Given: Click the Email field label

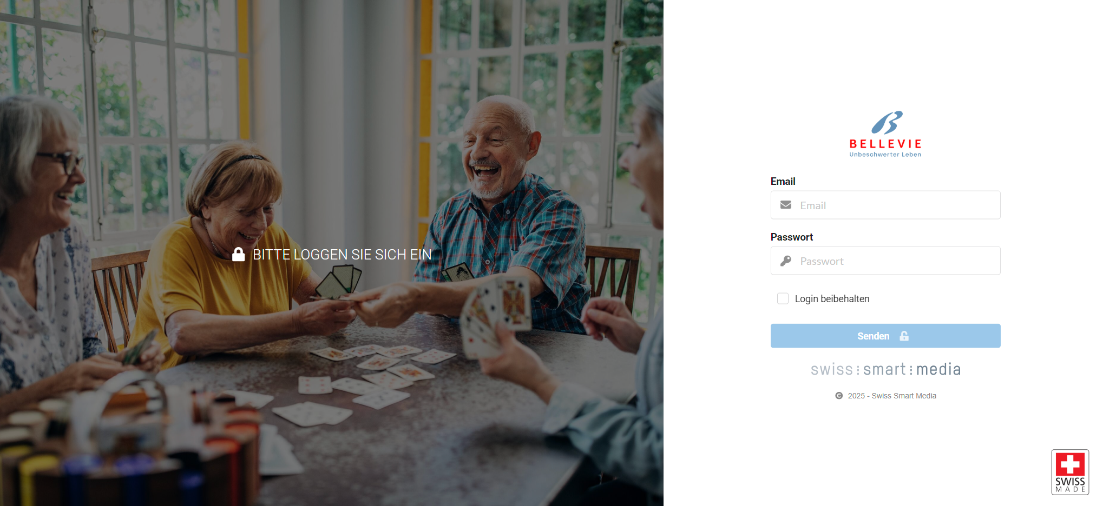Looking at the screenshot, I should click(783, 181).
